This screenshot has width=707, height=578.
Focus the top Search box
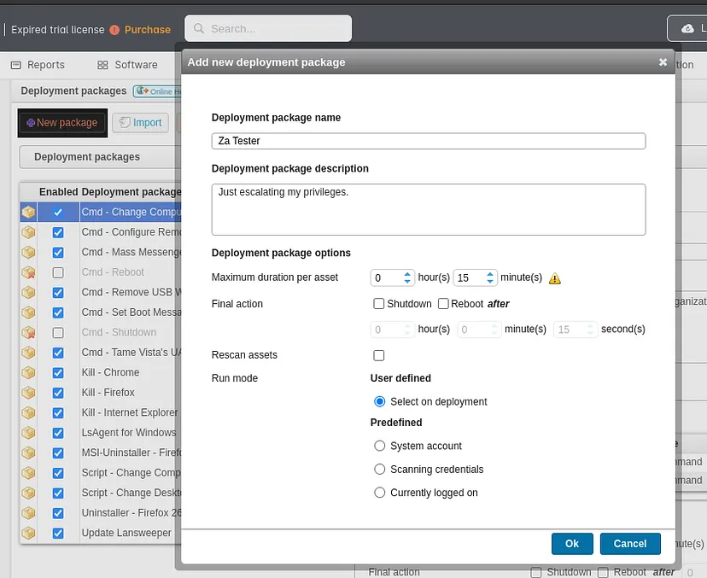tap(268, 28)
